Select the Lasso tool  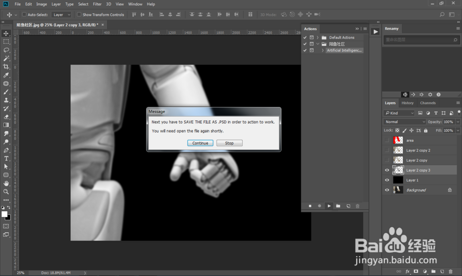click(6, 50)
